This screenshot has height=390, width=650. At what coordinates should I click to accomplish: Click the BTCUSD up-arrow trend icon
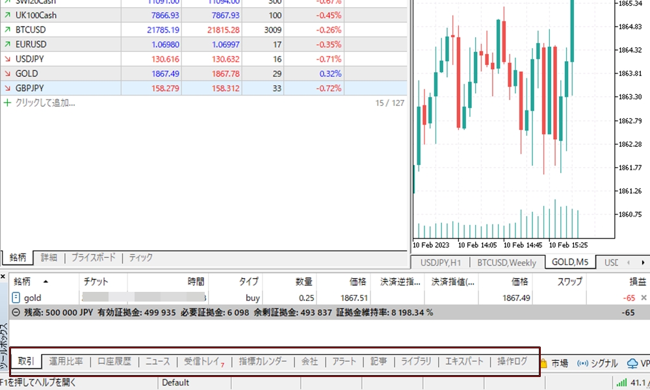coord(7,30)
